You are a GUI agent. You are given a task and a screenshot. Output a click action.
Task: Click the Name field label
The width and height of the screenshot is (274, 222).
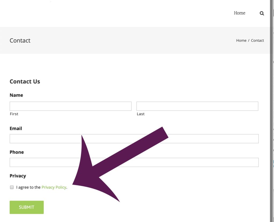pos(16,95)
